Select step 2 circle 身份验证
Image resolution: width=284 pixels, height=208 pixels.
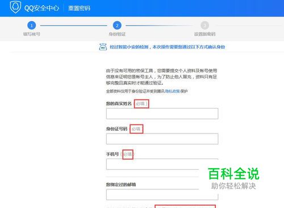tap(117, 26)
